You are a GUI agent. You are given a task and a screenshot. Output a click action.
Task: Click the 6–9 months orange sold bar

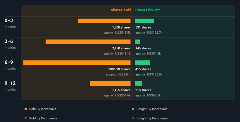[x=77, y=63]
